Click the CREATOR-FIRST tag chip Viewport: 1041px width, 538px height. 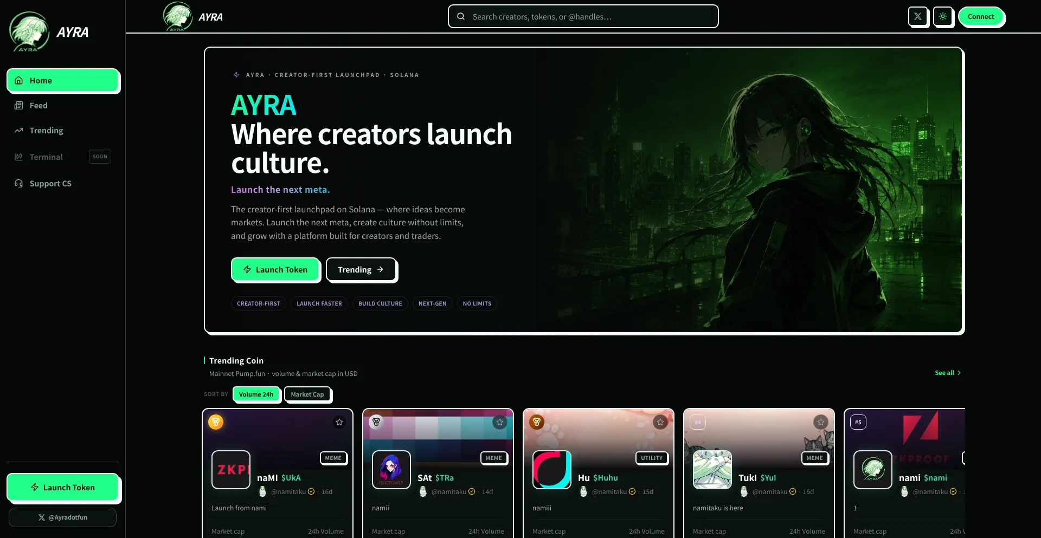click(x=259, y=303)
